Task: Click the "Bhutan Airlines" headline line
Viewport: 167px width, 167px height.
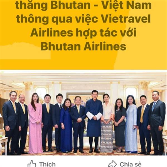Action: point(83,46)
